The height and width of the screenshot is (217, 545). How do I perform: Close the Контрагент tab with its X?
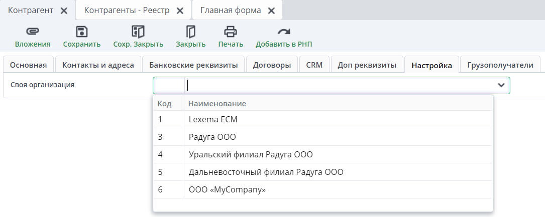tap(64, 11)
